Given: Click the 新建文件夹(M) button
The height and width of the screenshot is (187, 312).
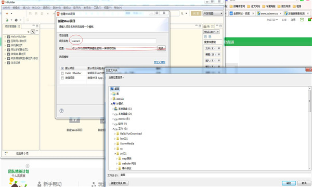Looking at the screenshot, I should (119, 183).
